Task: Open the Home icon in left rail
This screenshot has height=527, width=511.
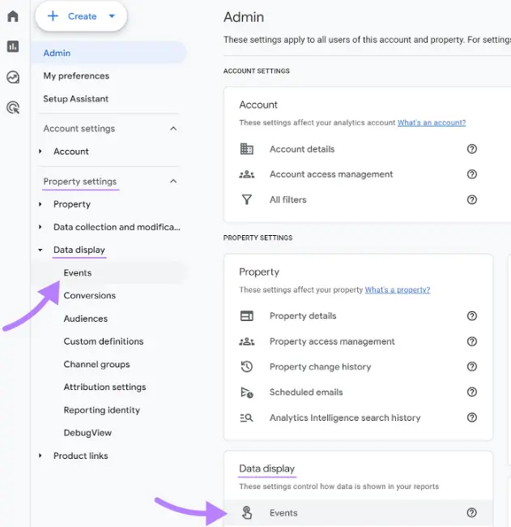Action: tap(13, 16)
